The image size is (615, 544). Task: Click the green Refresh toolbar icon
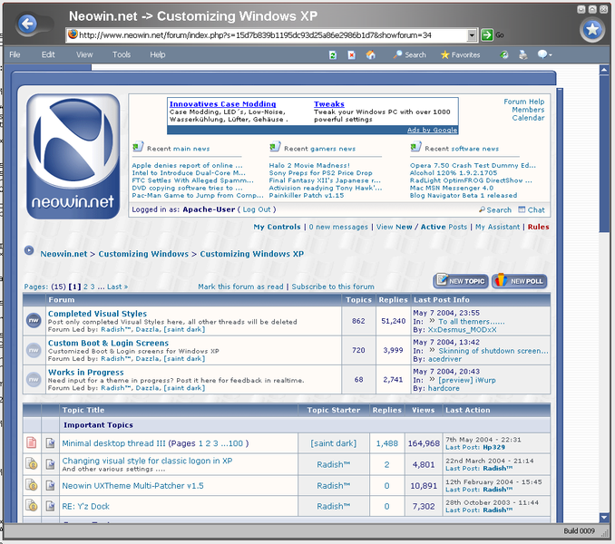point(331,55)
